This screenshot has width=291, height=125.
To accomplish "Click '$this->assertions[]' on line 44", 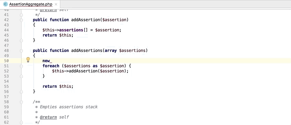I will (x=65, y=30).
